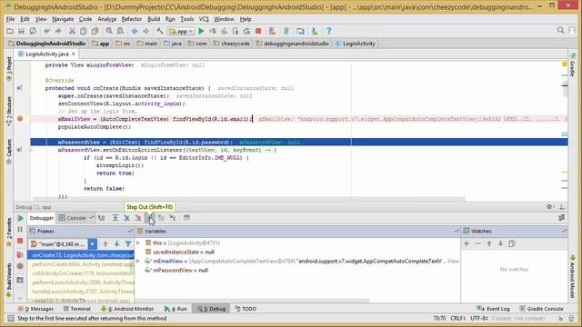Click the 'View' link next to mEmailView value

click(453, 261)
